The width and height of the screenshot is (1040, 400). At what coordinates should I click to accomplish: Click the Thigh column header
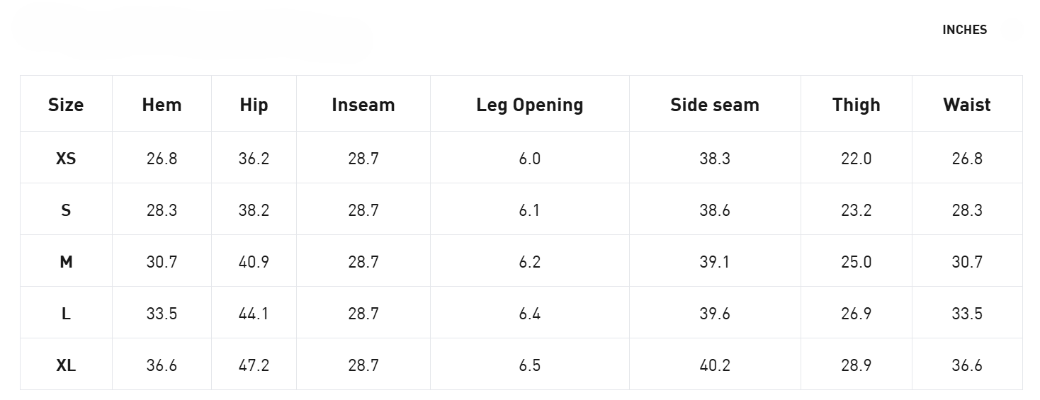click(x=857, y=105)
